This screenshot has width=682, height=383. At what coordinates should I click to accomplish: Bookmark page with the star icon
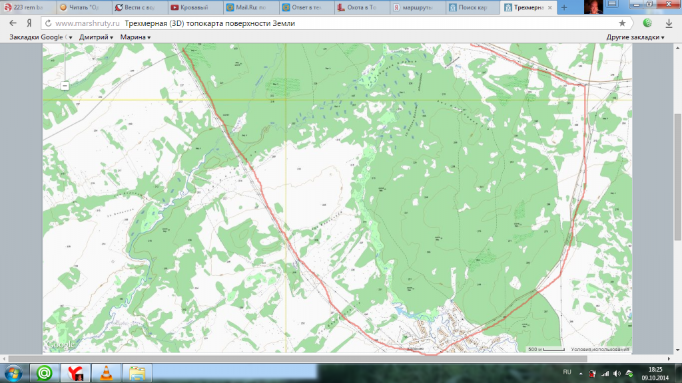click(x=622, y=23)
